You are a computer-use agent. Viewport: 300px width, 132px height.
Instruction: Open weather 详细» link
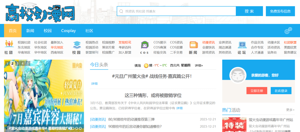199,65
